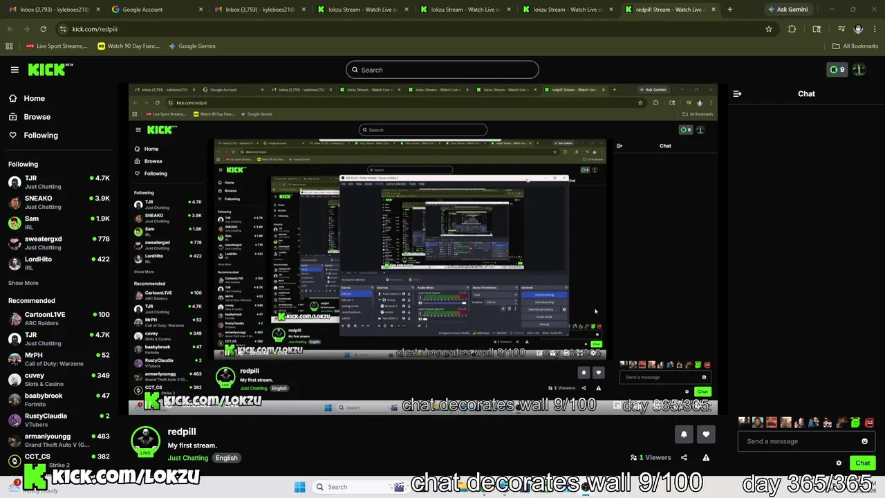Expand the Following list with Show More
The width and height of the screenshot is (885, 498).
24,283
